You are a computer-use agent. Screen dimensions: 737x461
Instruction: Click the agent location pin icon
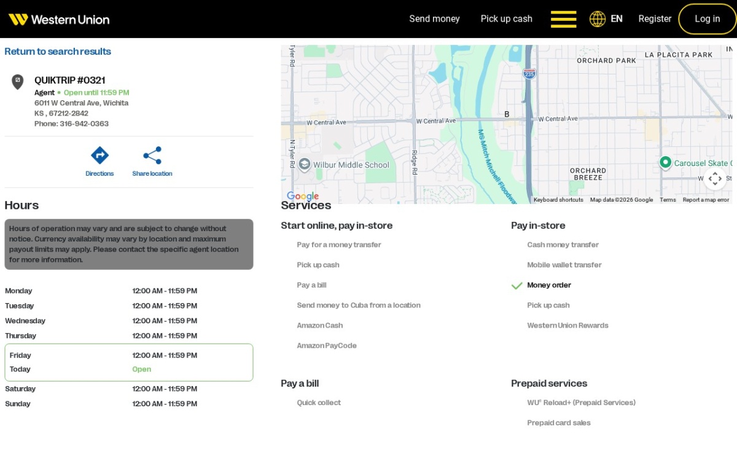(x=18, y=82)
